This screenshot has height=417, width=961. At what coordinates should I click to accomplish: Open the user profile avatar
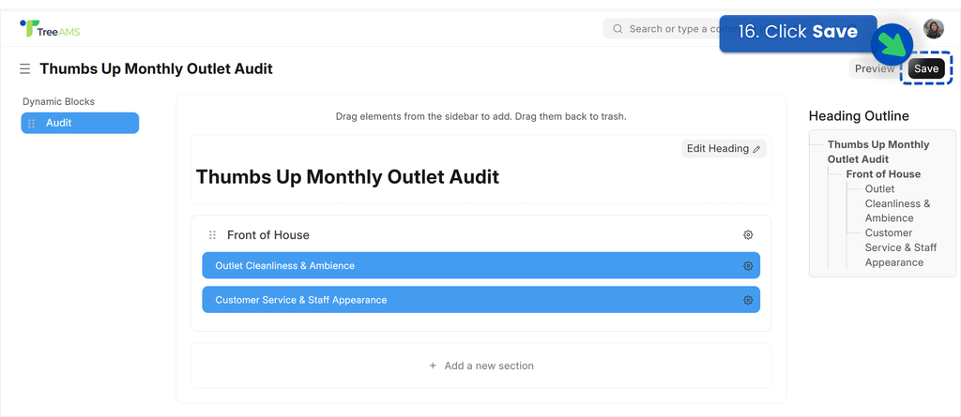934,29
